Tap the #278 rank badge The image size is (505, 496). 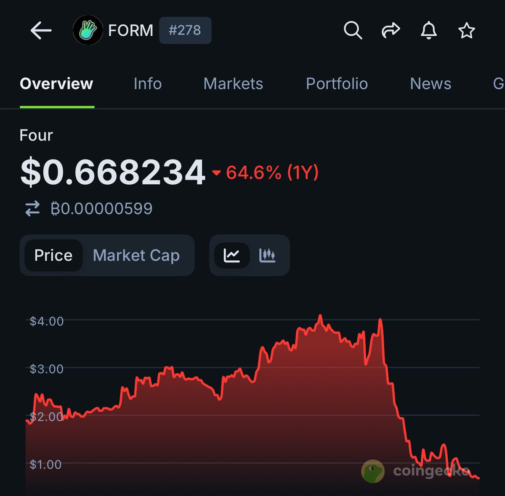(x=185, y=30)
